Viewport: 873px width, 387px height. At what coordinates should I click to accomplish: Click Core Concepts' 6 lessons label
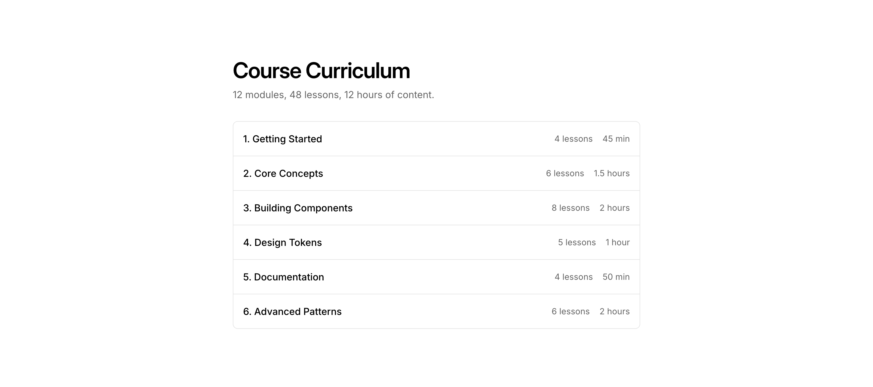coord(565,173)
